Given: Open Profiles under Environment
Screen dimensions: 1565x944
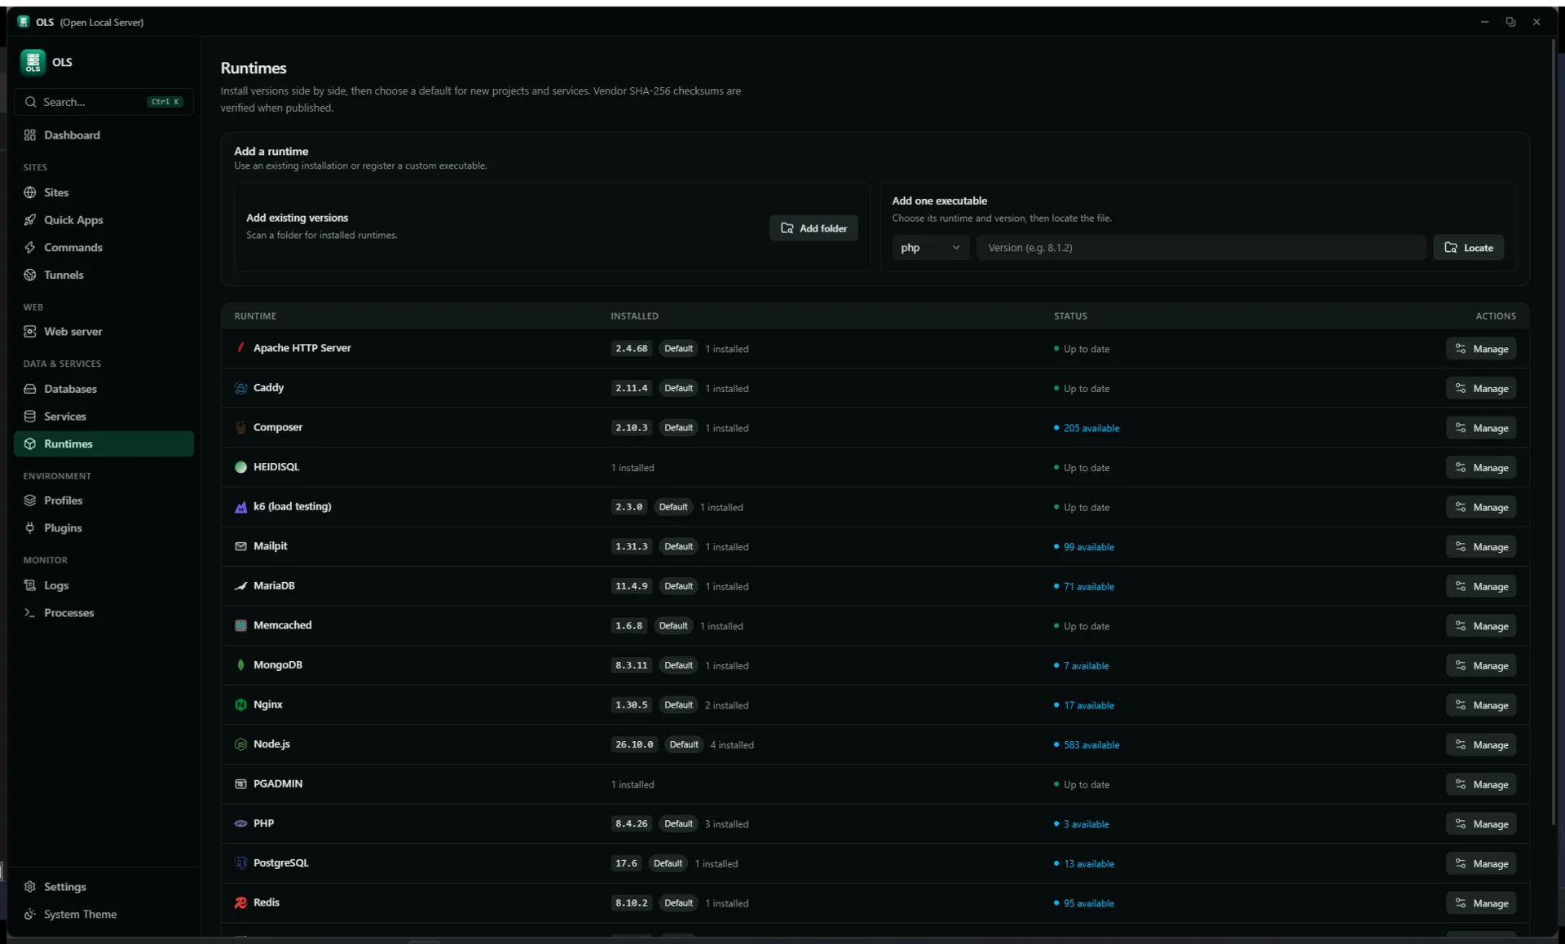Looking at the screenshot, I should [104, 501].
